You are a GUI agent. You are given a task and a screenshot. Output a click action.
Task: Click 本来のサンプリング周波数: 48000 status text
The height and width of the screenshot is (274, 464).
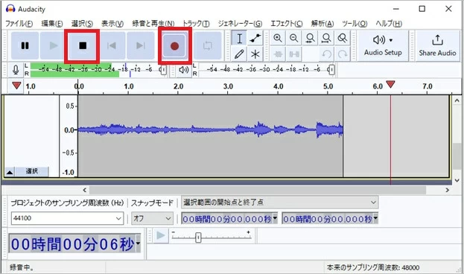tap(373, 267)
